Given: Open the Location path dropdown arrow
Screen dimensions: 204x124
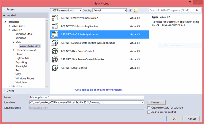Looking at the screenshot, I should click(x=143, y=103).
